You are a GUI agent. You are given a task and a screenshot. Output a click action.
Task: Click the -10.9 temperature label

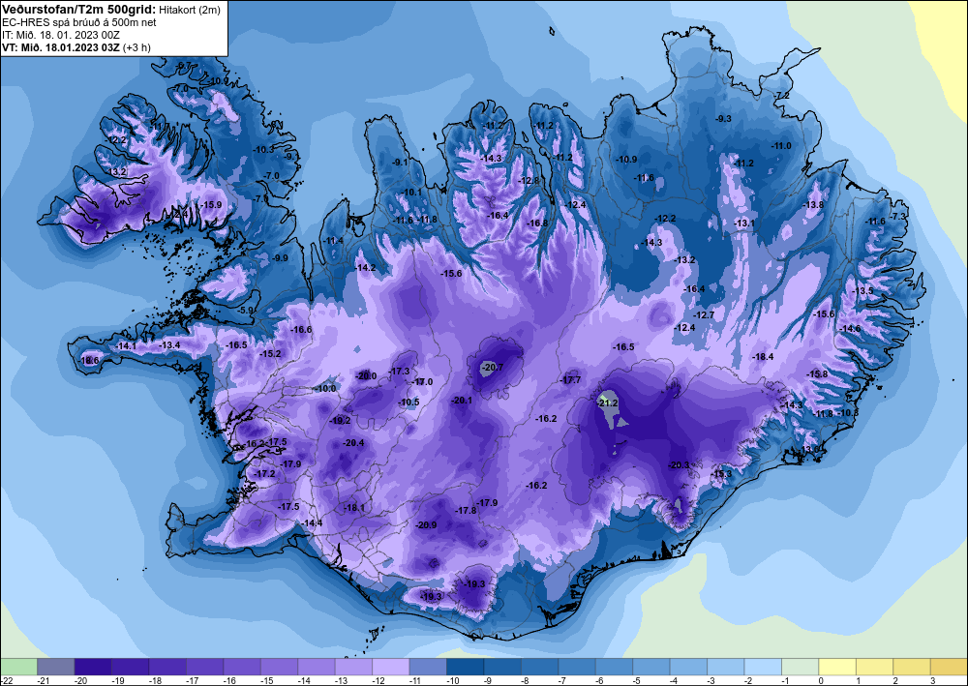coord(626,159)
